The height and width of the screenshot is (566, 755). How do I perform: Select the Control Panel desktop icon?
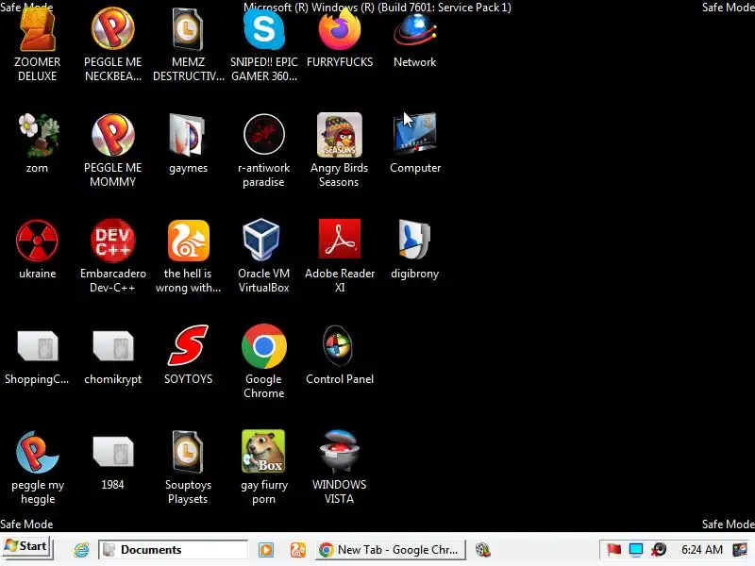point(338,346)
